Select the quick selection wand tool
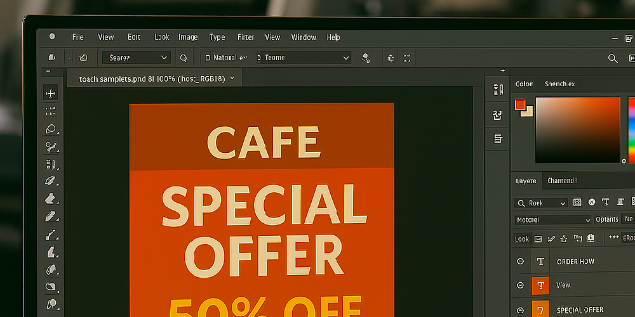The width and height of the screenshot is (635, 317). pos(51,147)
